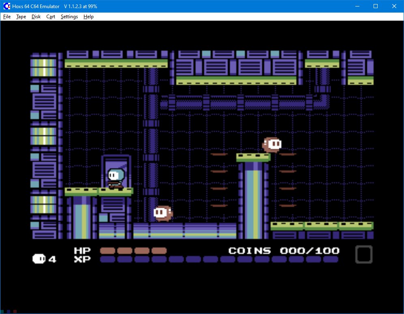The image size is (404, 314).
Task: Click the blue helmeted player character
Action: pyautogui.click(x=116, y=179)
